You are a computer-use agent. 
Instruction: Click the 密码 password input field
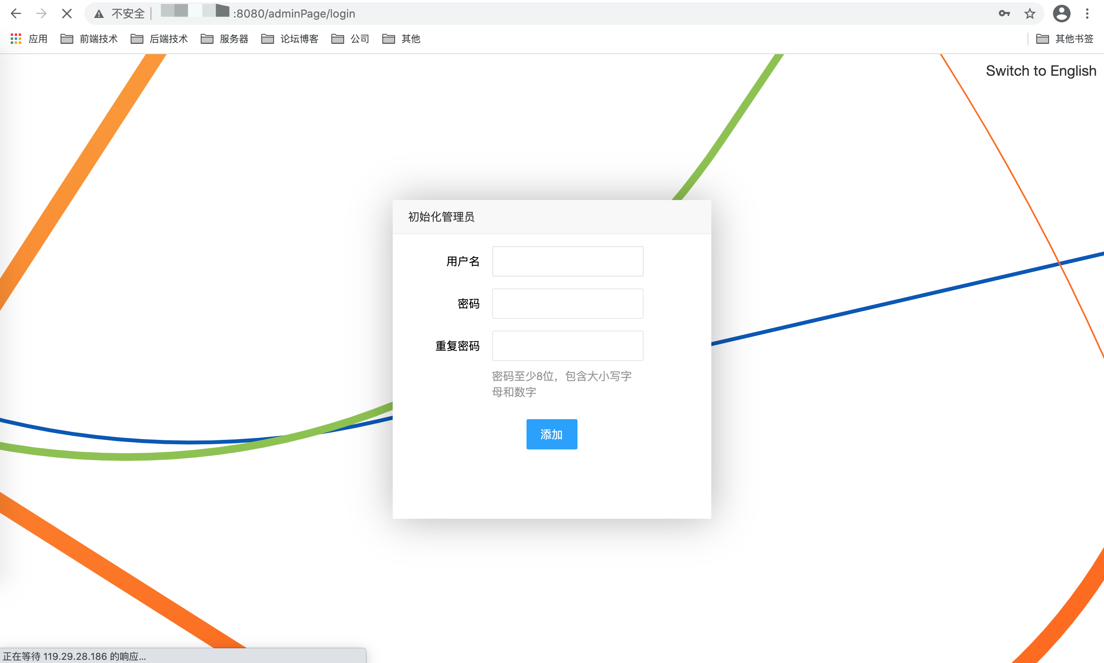pyautogui.click(x=568, y=303)
